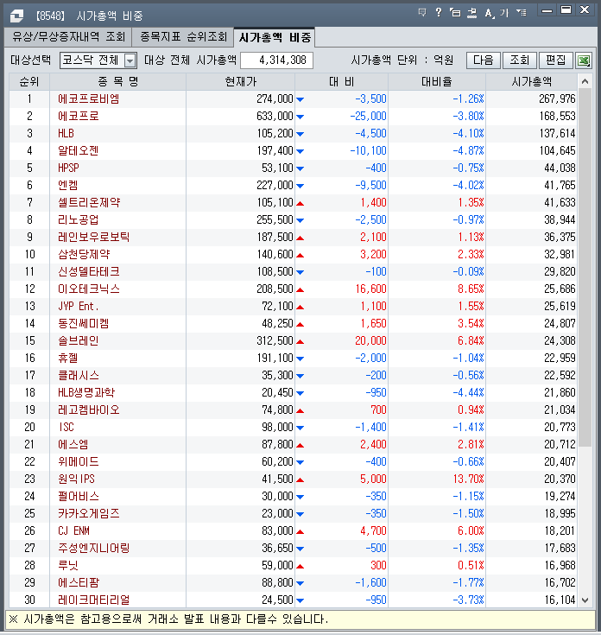Click the 대상 전체 시가총액 value field
Screen dimensions: 601x635
click(x=276, y=60)
